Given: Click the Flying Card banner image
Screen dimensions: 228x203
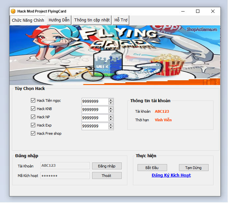Looking at the screenshot, I should click(x=115, y=55).
